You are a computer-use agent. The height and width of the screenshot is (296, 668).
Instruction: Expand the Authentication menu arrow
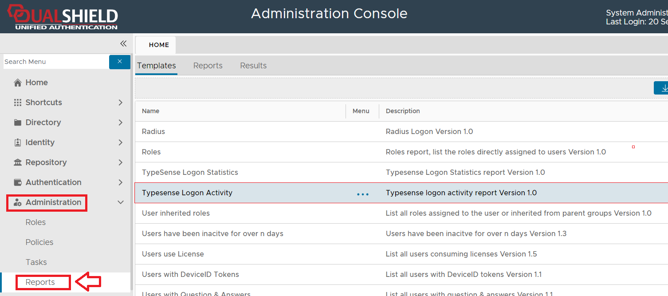[120, 182]
